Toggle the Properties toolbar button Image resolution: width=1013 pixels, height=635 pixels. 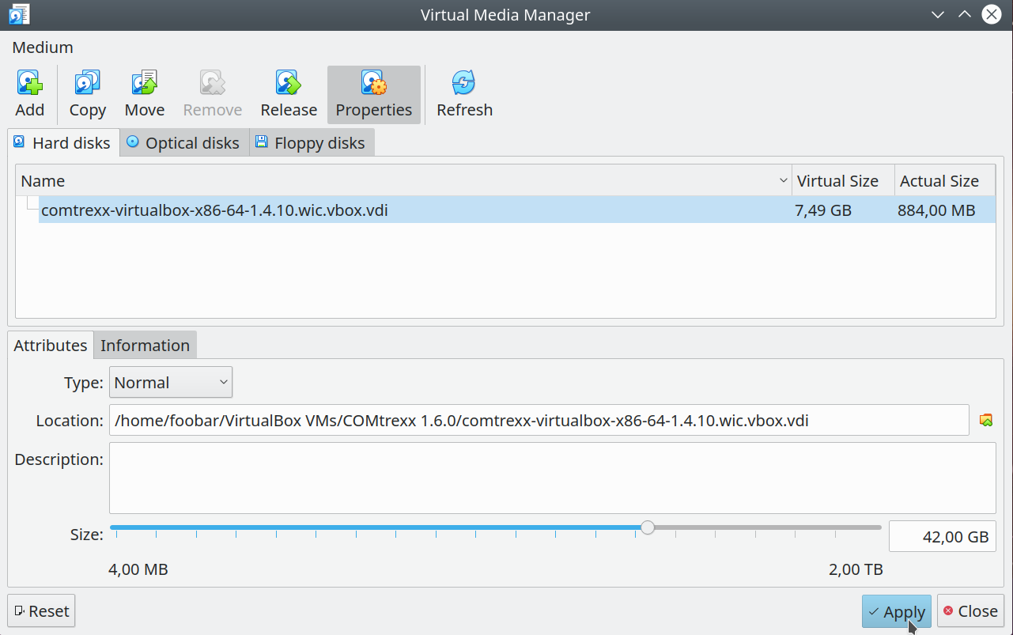point(374,95)
